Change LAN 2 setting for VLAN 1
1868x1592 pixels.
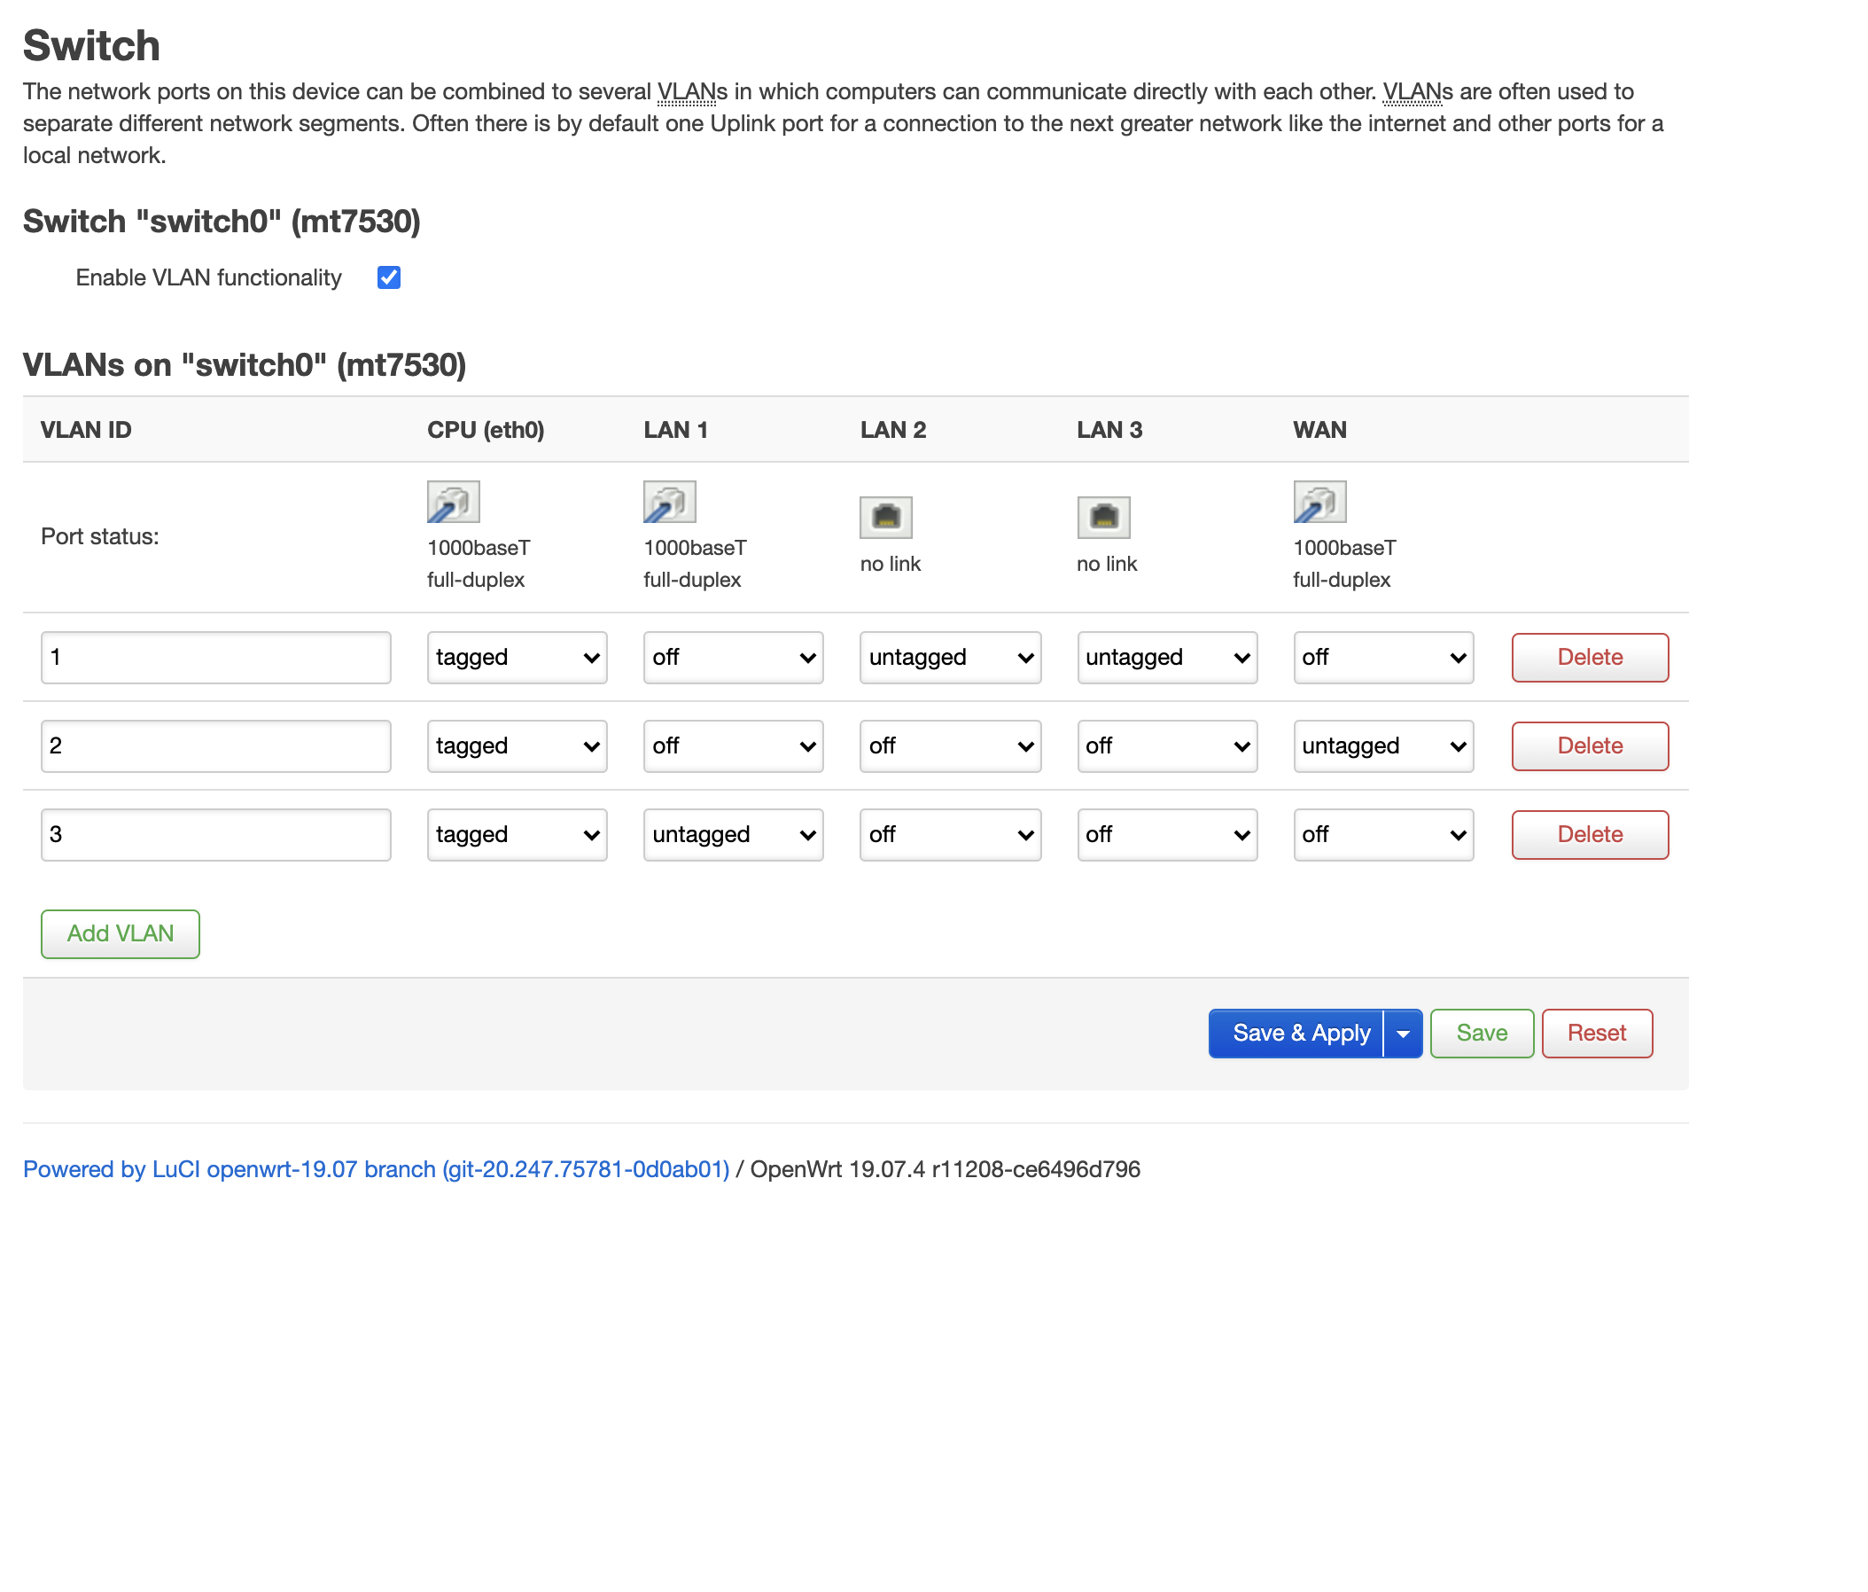[949, 658]
